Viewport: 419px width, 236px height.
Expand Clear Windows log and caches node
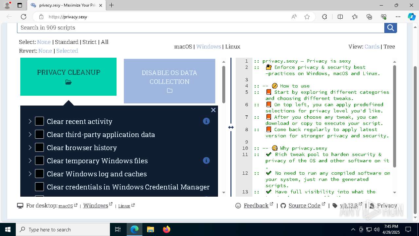tap(30, 174)
